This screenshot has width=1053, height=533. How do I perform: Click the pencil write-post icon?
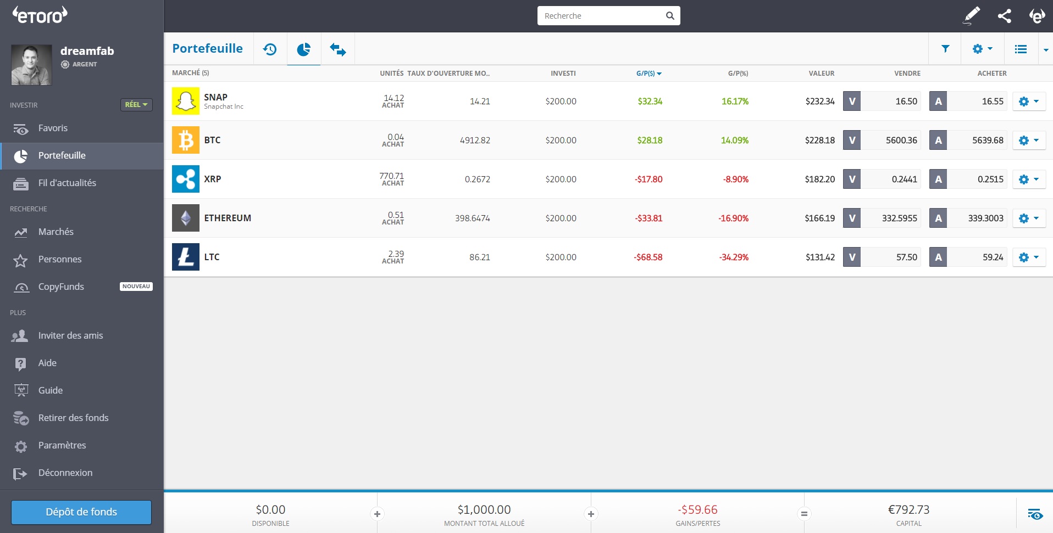[x=972, y=15]
